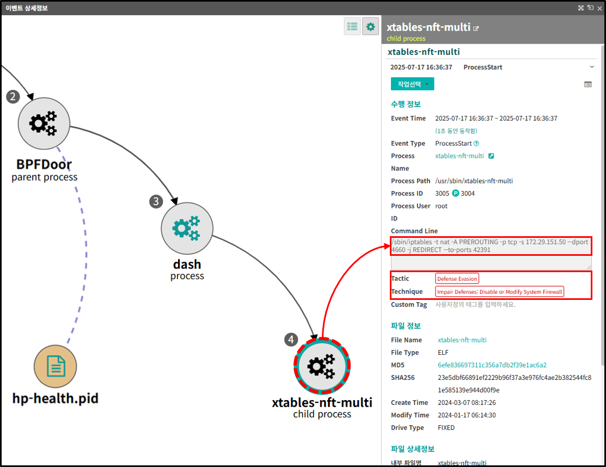Click the Impair Defenses technique tag
The height and width of the screenshot is (467, 606).
(499, 292)
